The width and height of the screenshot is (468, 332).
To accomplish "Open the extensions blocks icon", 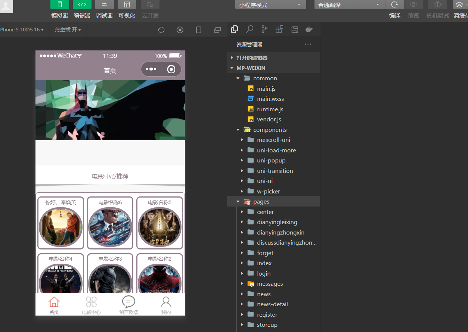I will [x=279, y=30].
